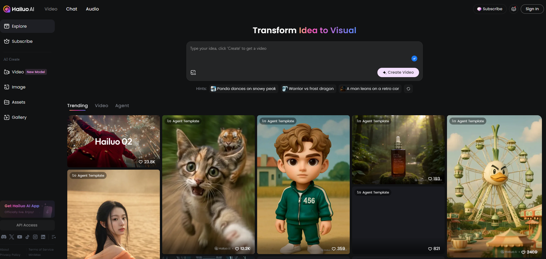Select hint 'Panda dances on snowy peak'
The width and height of the screenshot is (546, 259).
point(243,89)
